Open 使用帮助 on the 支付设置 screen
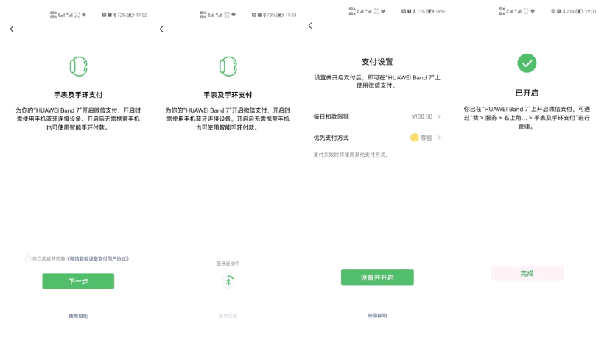 (377, 316)
